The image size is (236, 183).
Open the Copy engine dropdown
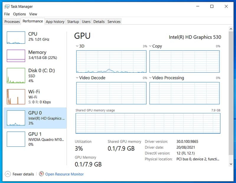click(150, 46)
